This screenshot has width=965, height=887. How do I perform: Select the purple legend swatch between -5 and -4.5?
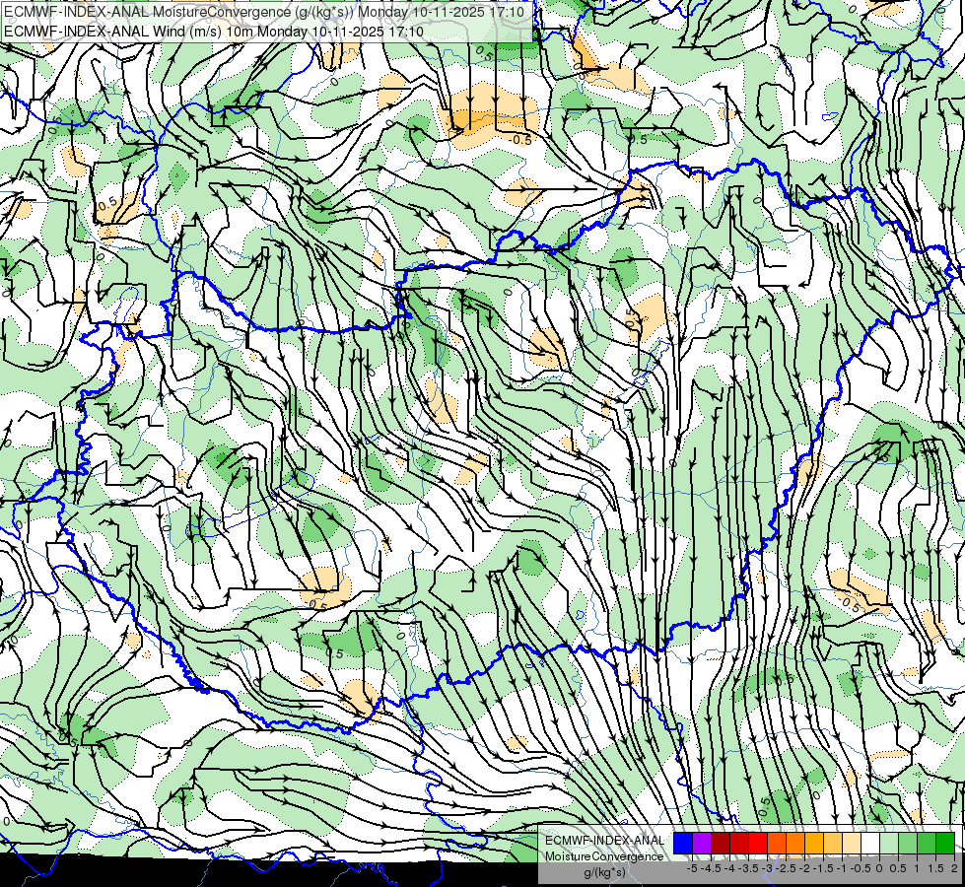702,844
